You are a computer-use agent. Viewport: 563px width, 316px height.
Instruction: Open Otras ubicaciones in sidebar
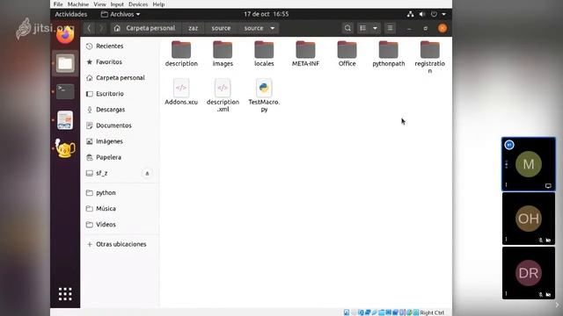click(120, 244)
